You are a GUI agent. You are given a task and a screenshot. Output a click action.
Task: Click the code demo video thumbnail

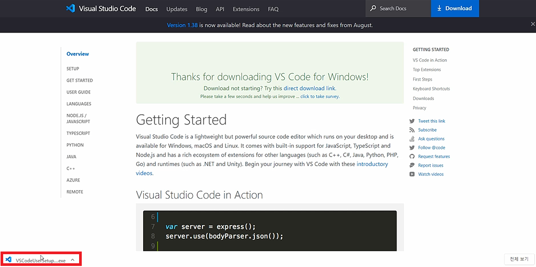point(270,231)
